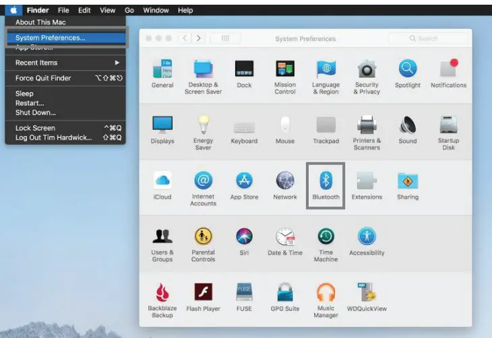Open Backblaze Backup preferences
This screenshot has height=338, width=492.
point(162,301)
